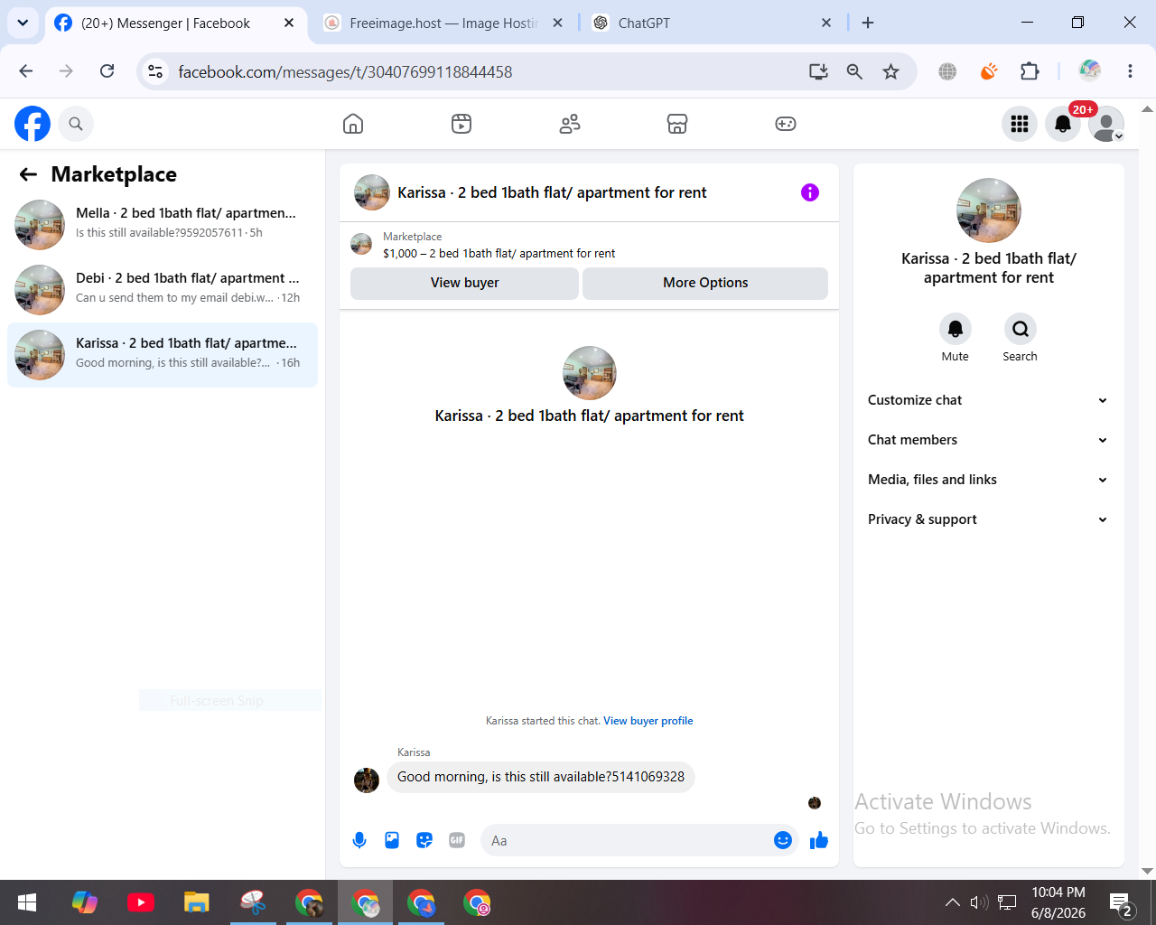Screen dimensions: 1156x925
Task: Expand Media, files and links section
Action: pos(988,480)
